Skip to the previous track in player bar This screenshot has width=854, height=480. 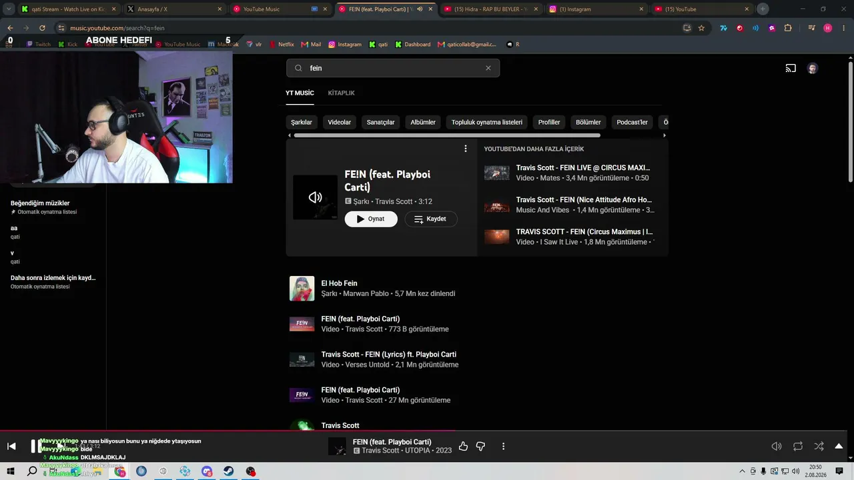coord(11,446)
